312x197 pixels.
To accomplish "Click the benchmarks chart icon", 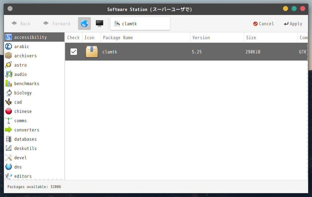I will coord(9,83).
